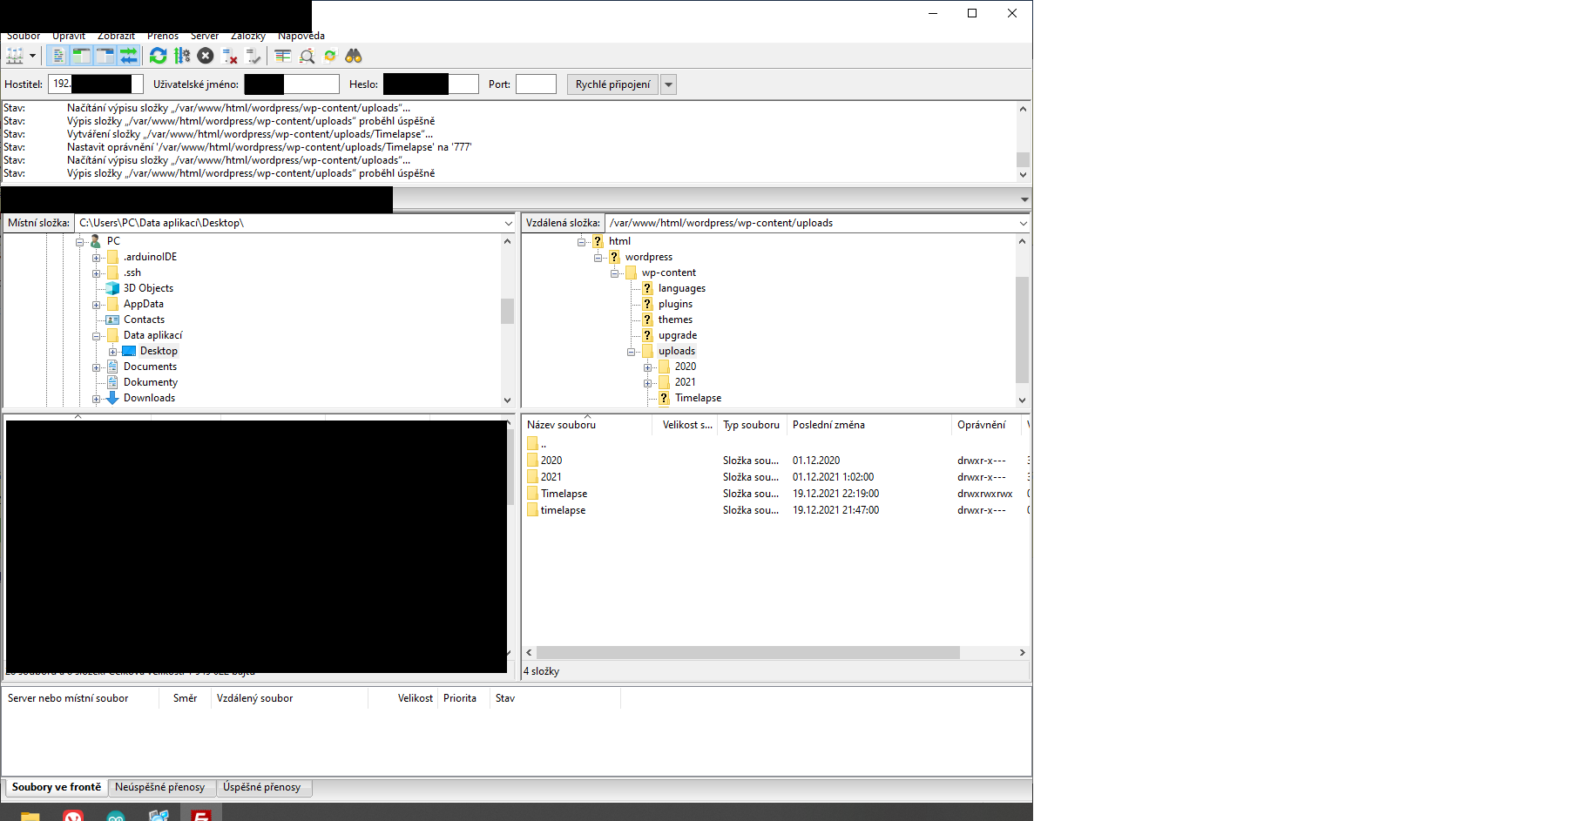Click the themes folder icon in remote tree
Image resolution: width=1595 pixels, height=821 pixels.
[647, 320]
